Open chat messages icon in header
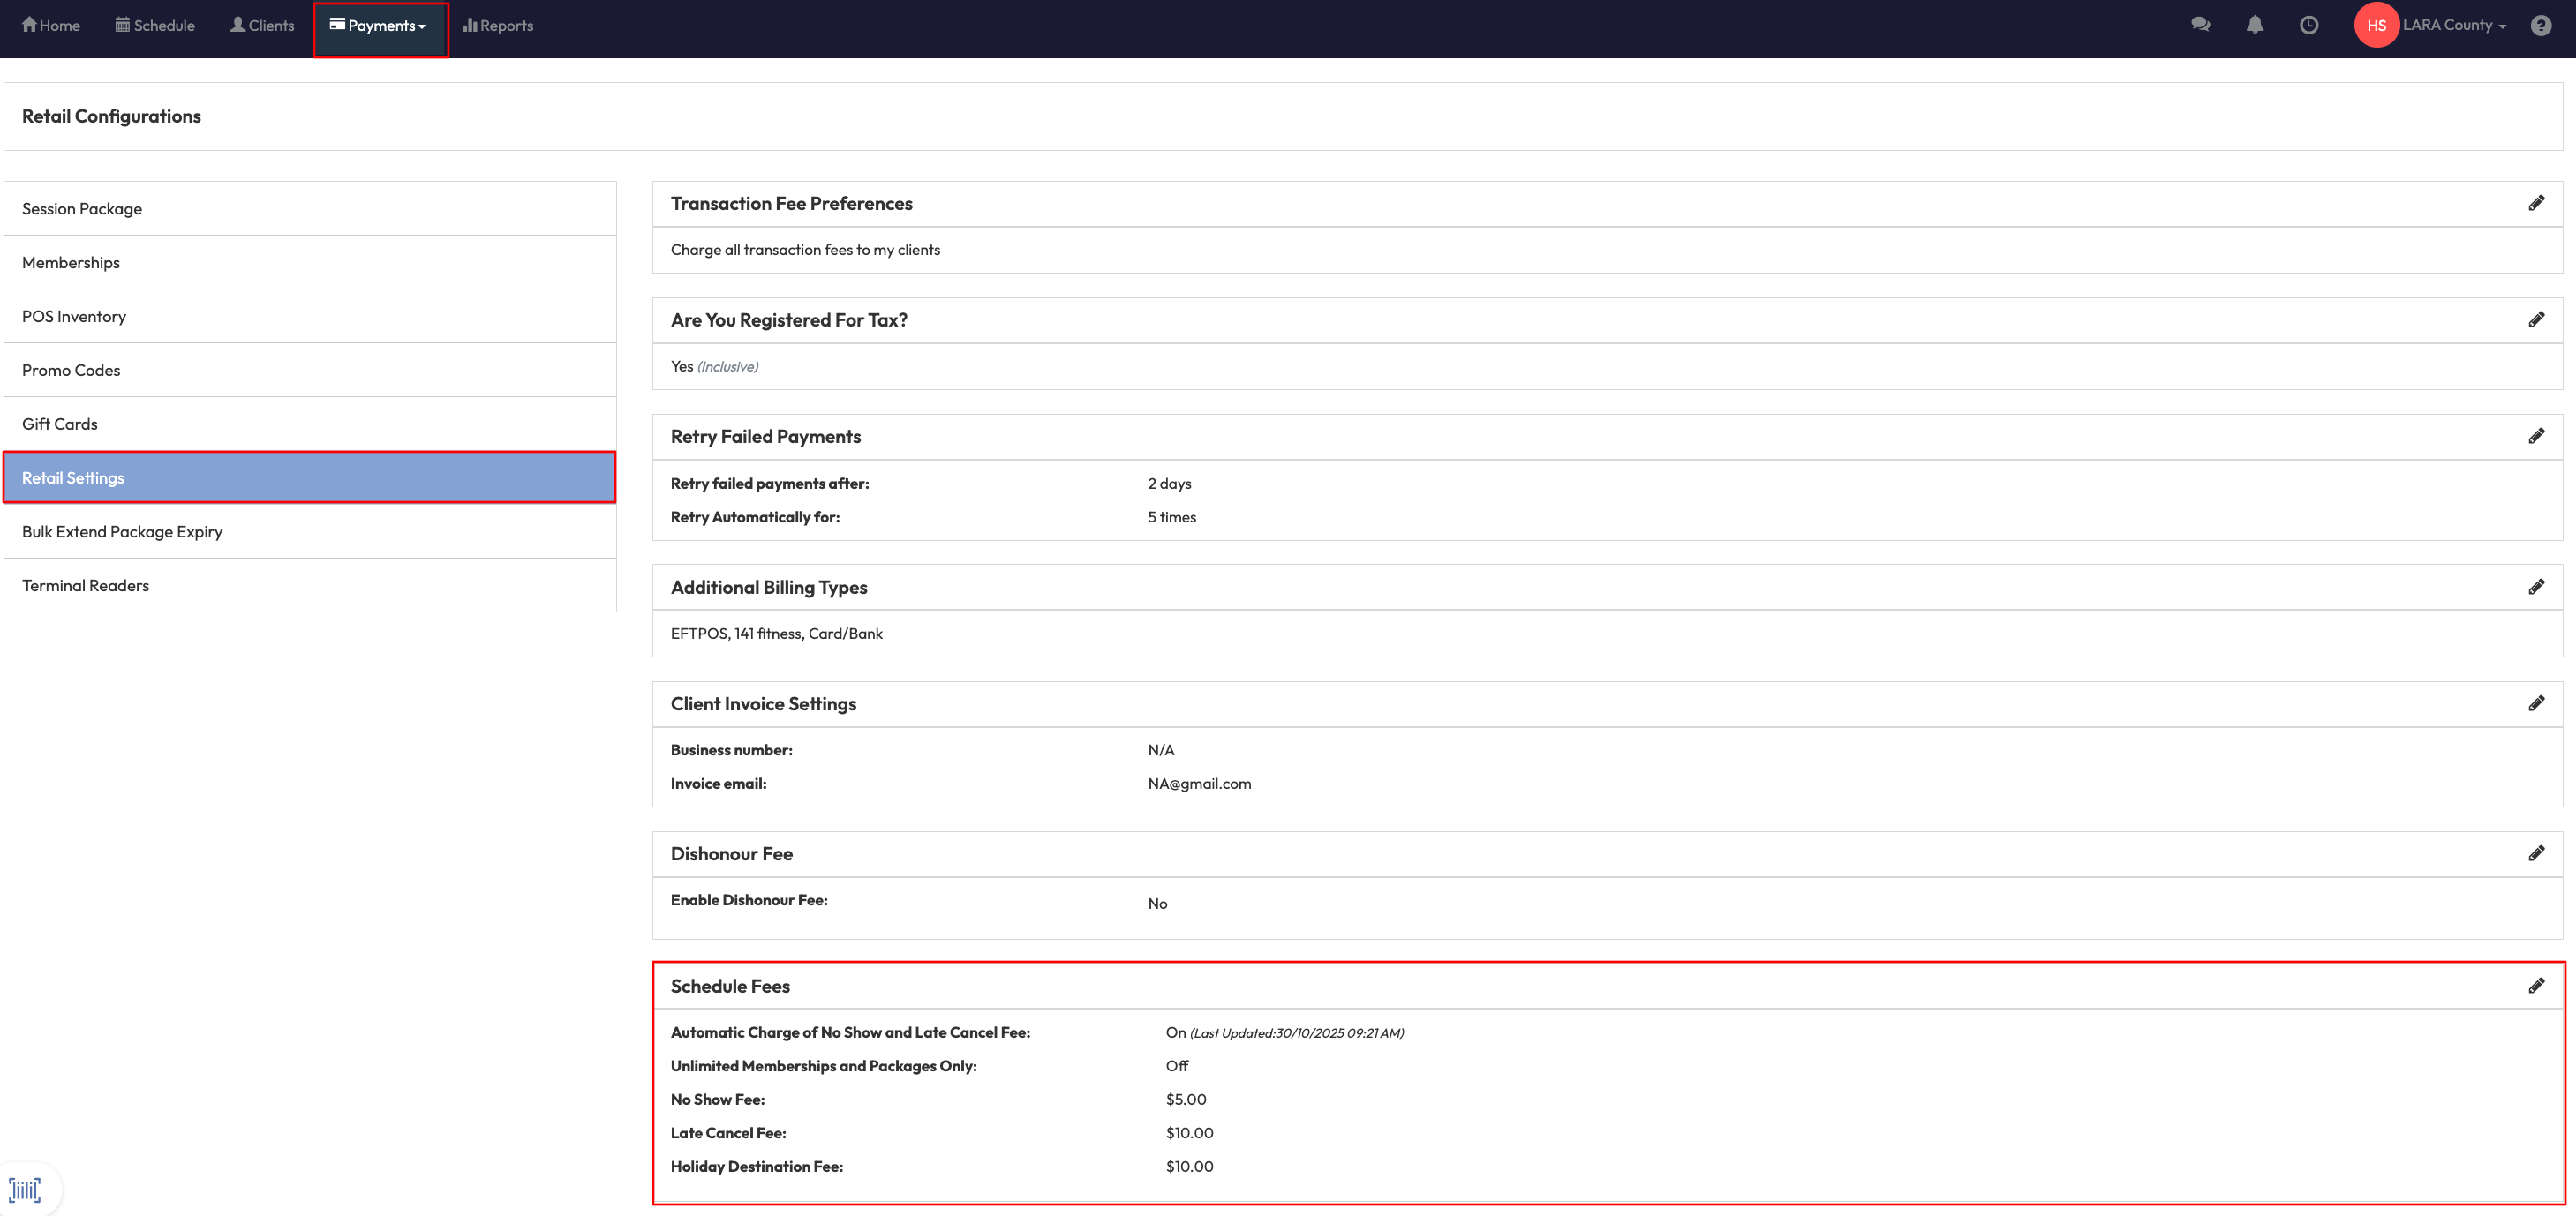The width and height of the screenshot is (2576, 1216). tap(2200, 25)
